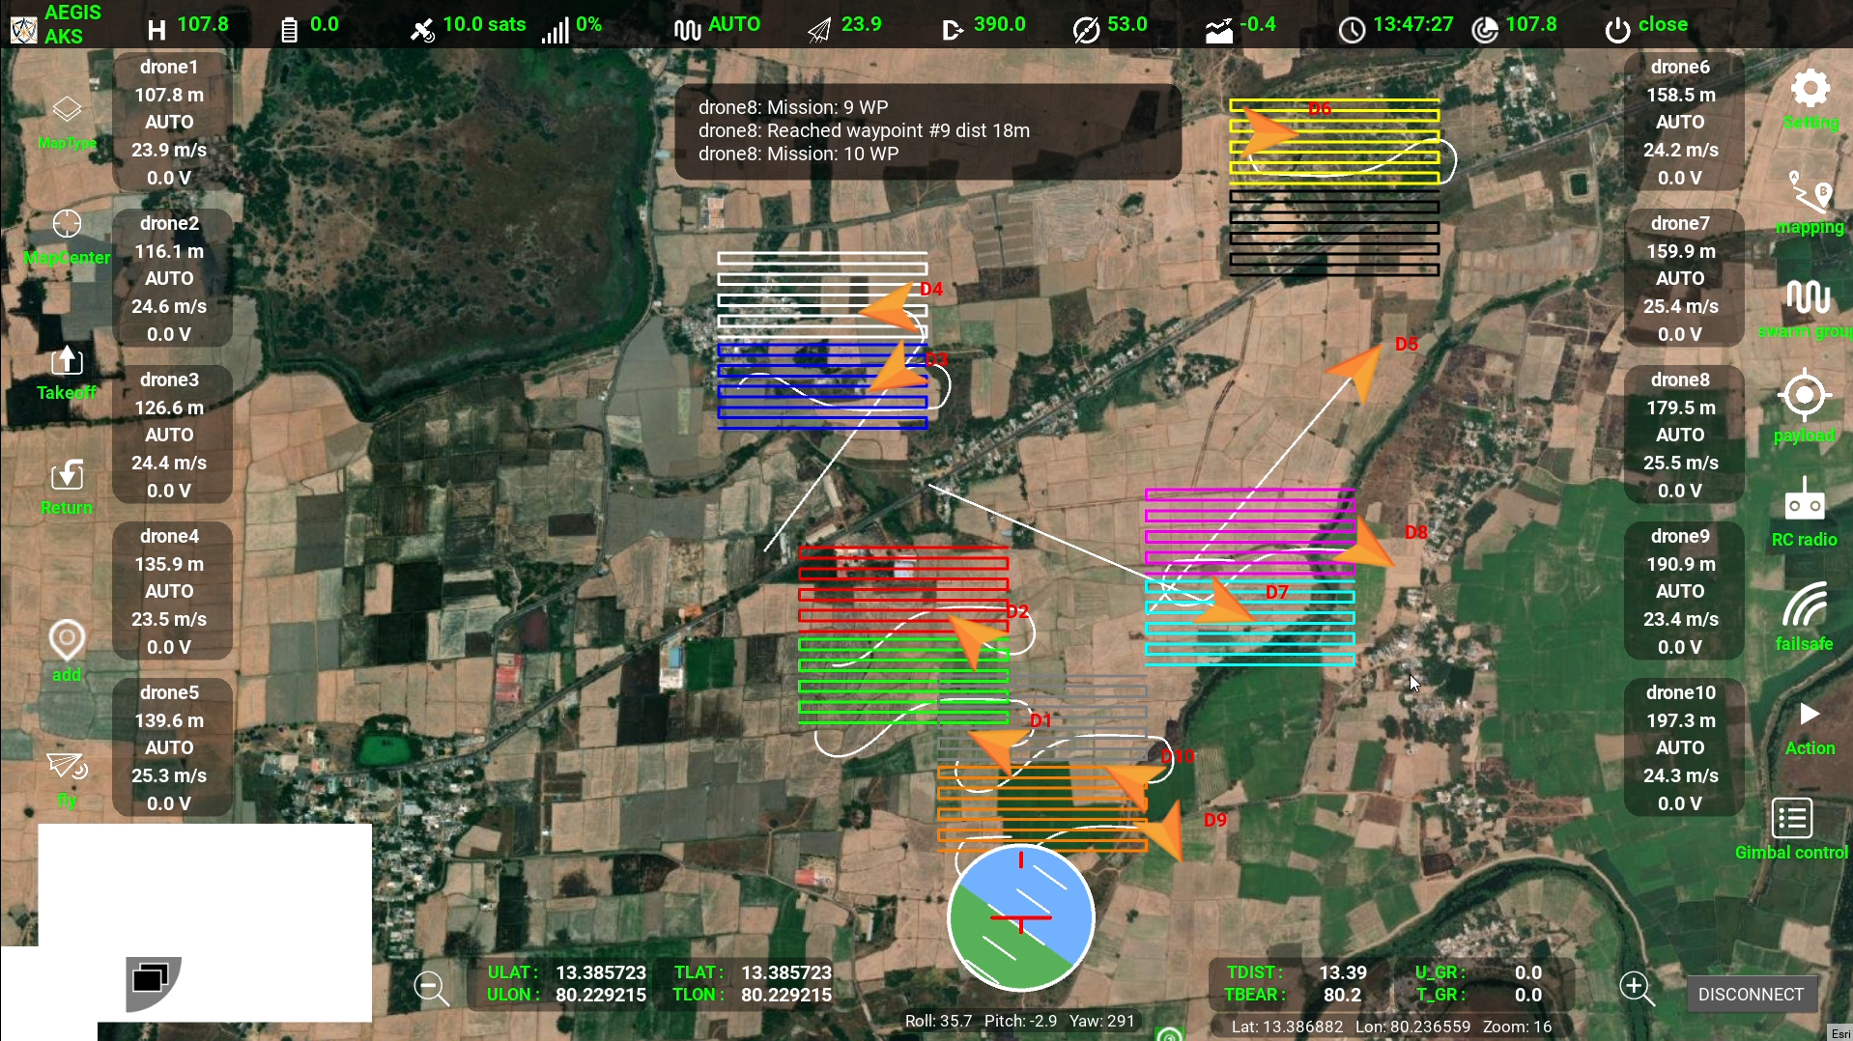
Task: Click the airspeed plane icon
Action: tap(818, 30)
